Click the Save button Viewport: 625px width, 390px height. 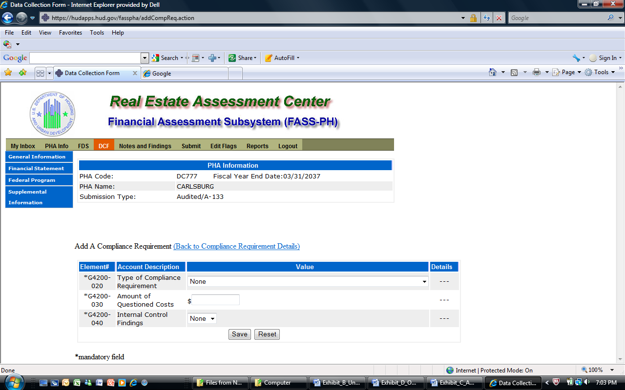coord(239,334)
